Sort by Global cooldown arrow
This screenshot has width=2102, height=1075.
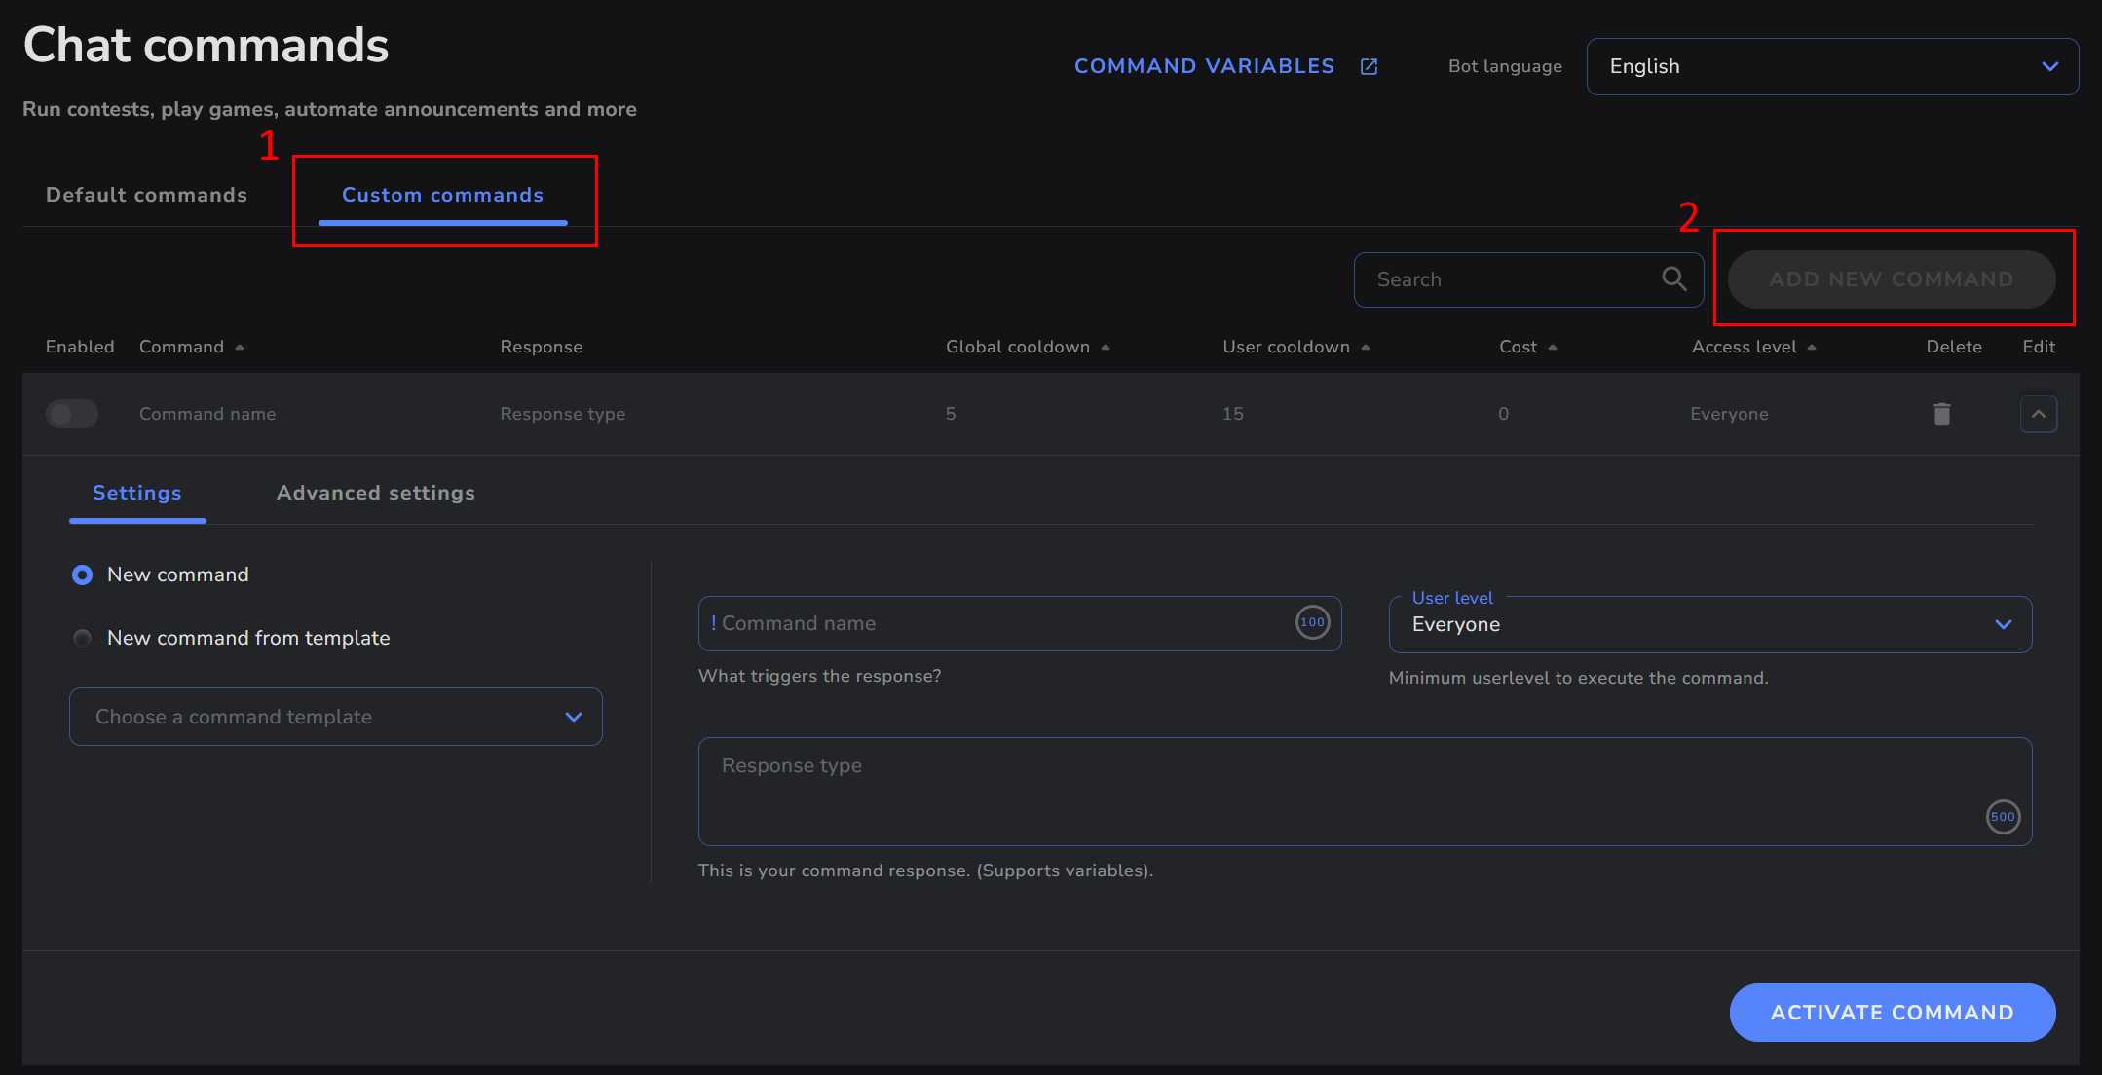[x=1106, y=348]
